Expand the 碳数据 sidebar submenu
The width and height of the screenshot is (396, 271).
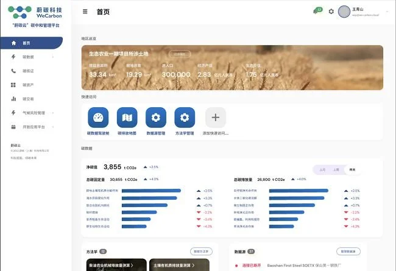coord(53,57)
